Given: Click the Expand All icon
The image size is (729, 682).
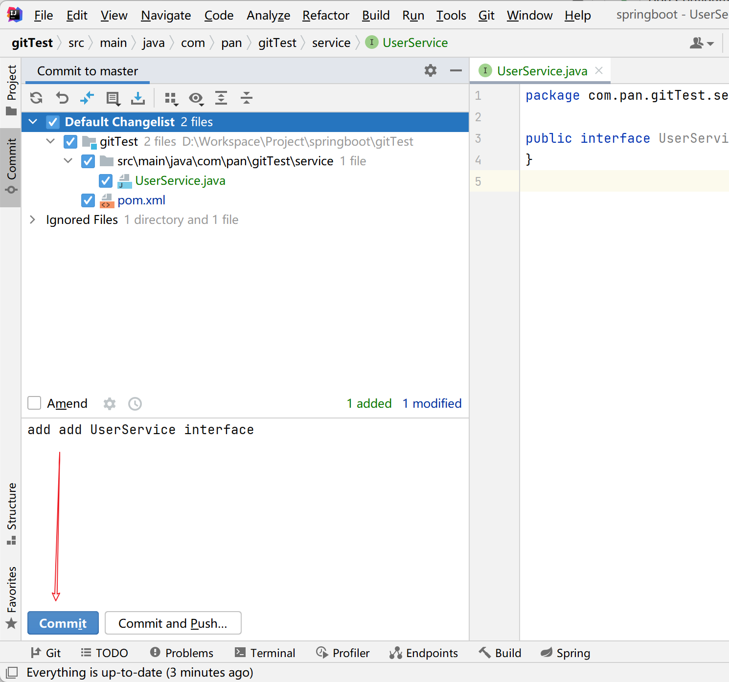Looking at the screenshot, I should point(221,98).
